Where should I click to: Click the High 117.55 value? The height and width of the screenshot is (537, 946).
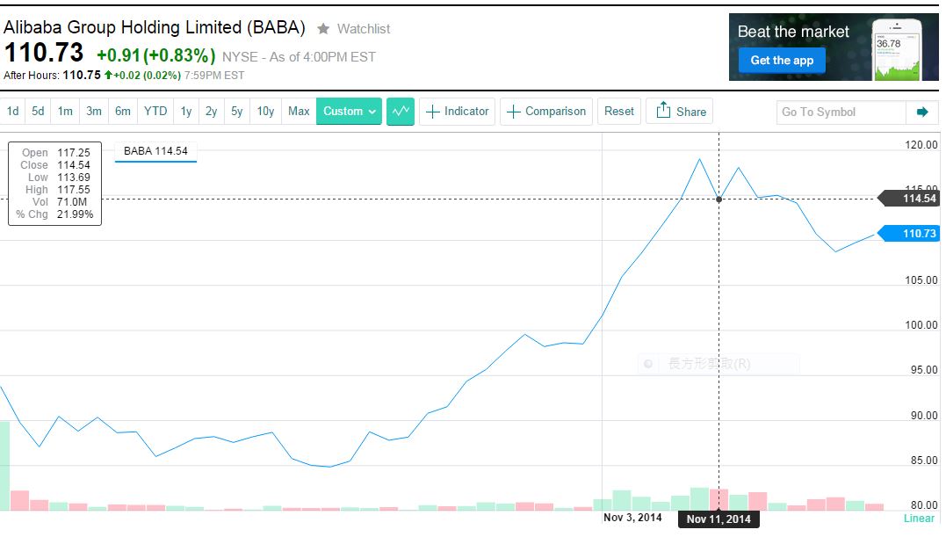(74, 190)
